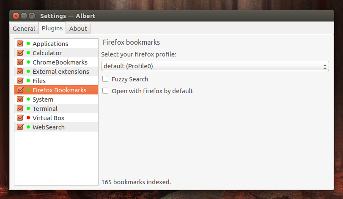Screen dimensions: 343x199
Task: Switch to the General tab
Action: 24,29
